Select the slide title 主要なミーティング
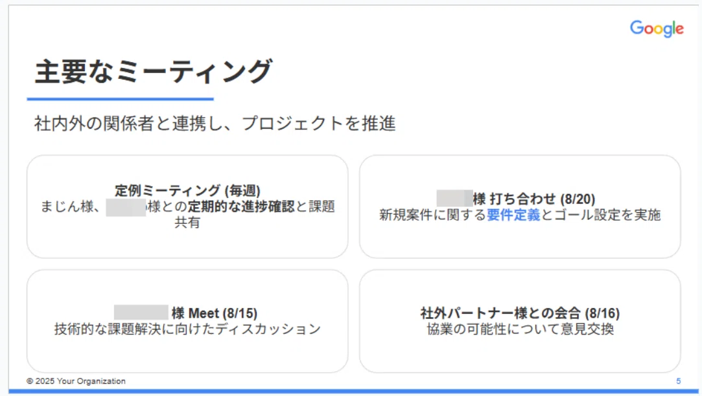 (153, 72)
